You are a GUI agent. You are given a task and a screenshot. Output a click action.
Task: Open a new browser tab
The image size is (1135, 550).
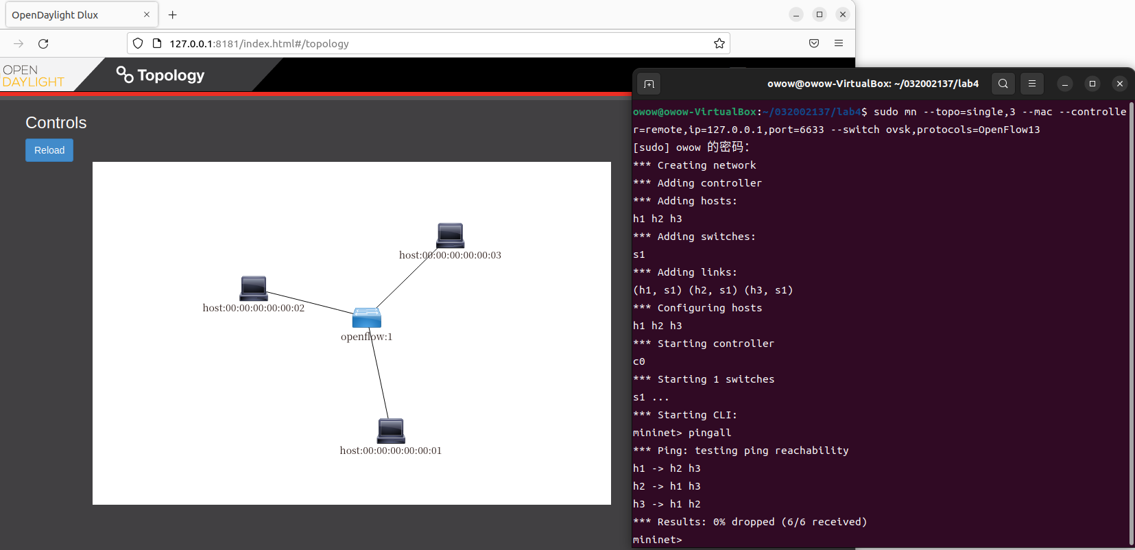(x=173, y=14)
